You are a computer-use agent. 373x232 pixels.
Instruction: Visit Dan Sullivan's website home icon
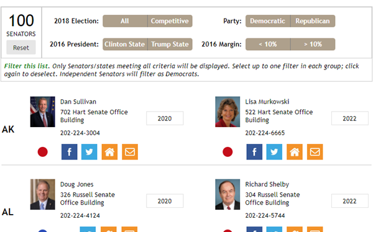pos(109,152)
